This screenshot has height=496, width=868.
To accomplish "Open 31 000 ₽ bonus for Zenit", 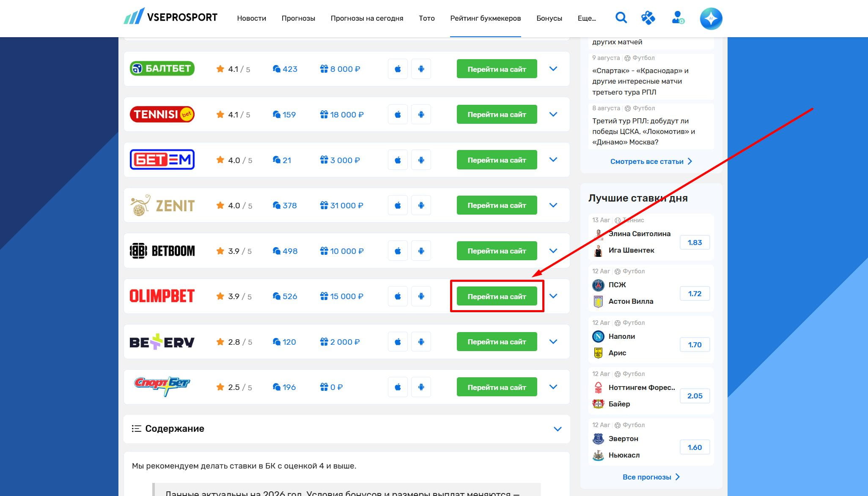I will [341, 205].
